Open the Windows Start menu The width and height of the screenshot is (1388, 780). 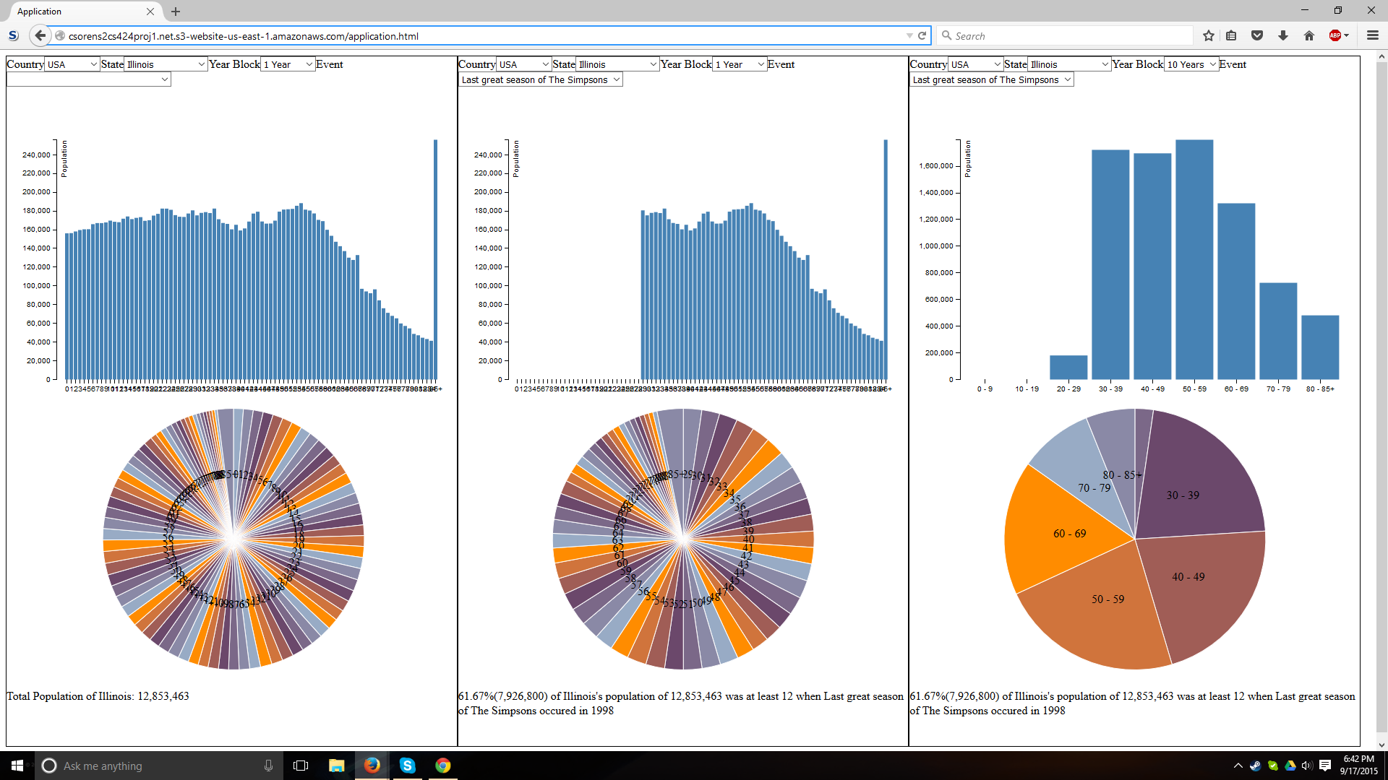pos(17,766)
